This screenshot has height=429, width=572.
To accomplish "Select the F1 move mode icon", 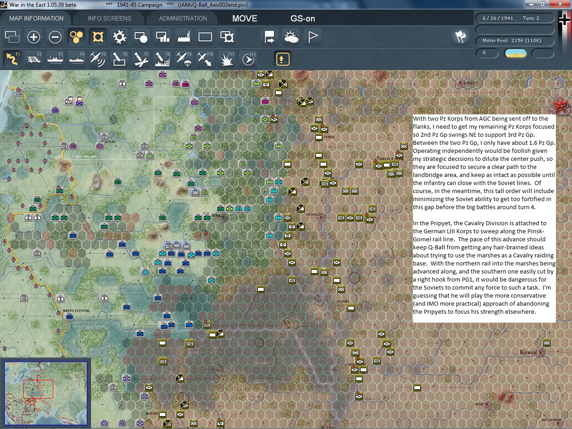I will 12,59.
